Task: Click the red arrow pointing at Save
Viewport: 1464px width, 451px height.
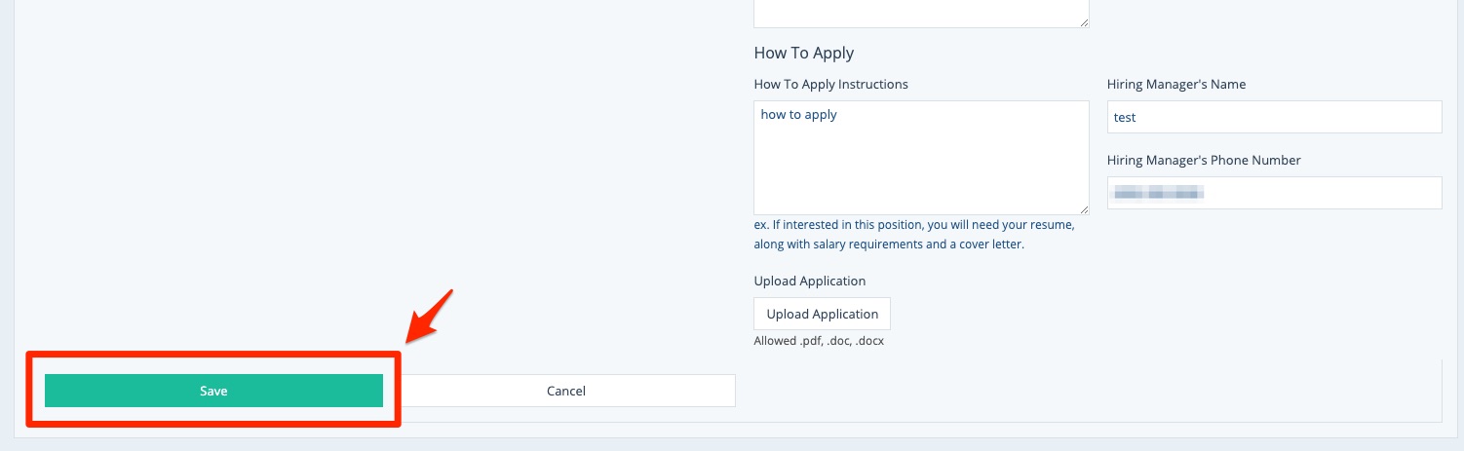Action: click(431, 315)
